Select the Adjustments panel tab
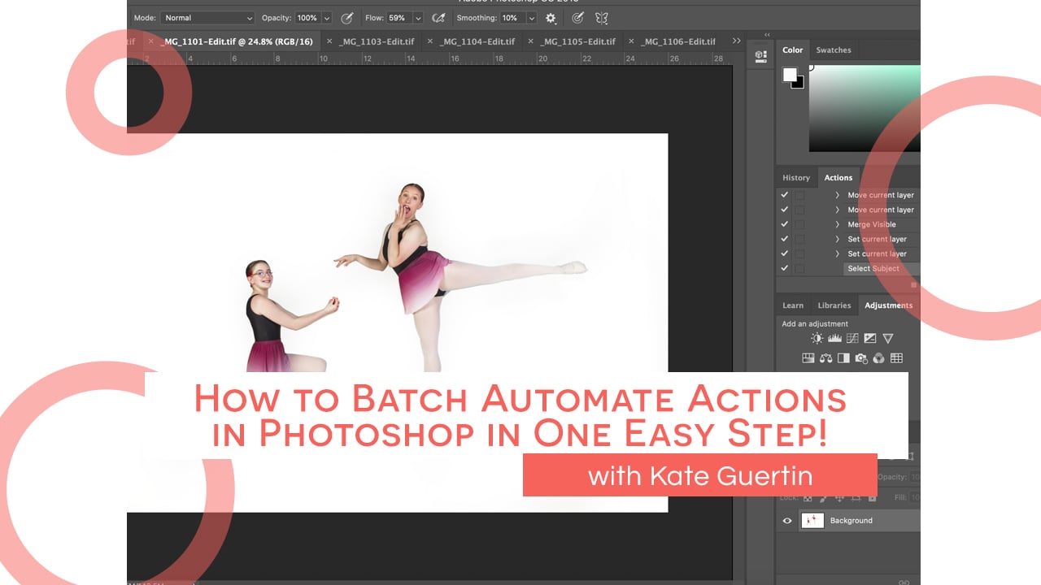Image resolution: width=1041 pixels, height=585 pixels. (x=889, y=305)
